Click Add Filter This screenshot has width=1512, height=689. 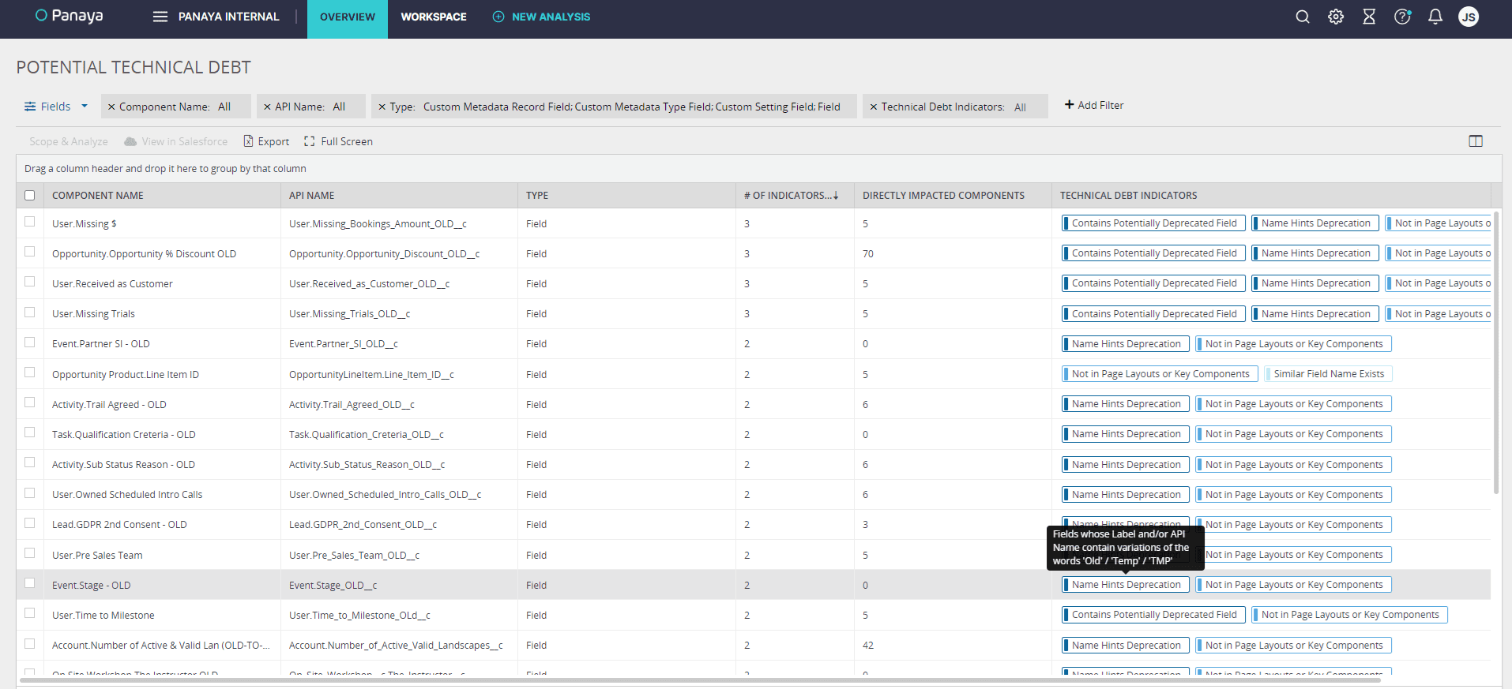(x=1094, y=105)
